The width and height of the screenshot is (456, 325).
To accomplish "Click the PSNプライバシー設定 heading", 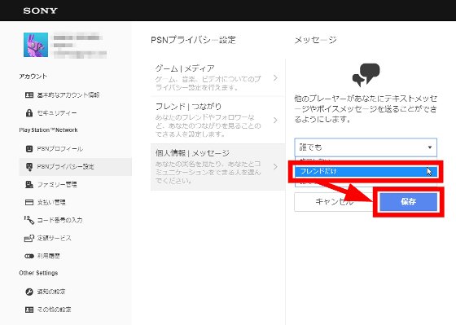I will pos(193,40).
